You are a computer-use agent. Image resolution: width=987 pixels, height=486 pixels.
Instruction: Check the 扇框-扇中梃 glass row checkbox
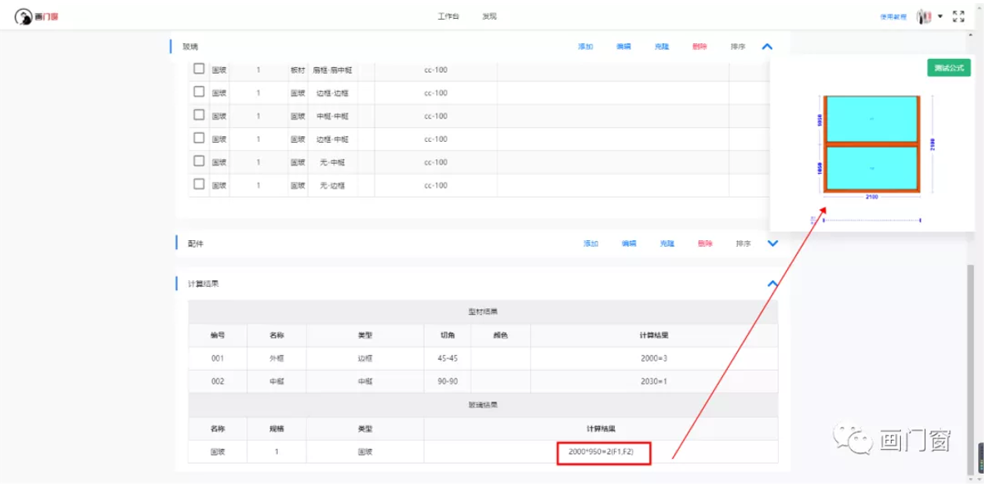click(198, 70)
